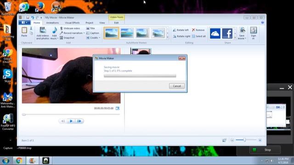Viewport: 294px width, 165px height.
Task: Add Credits to the movie
Action: 92,38
